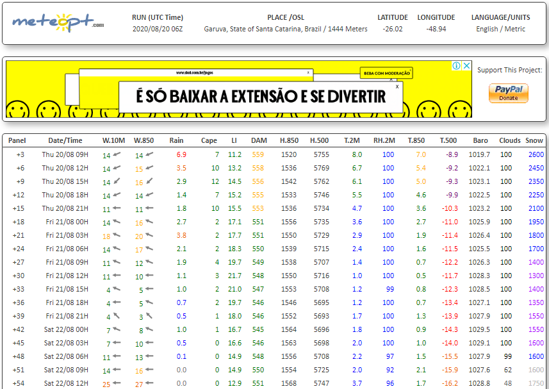549x389 pixels.
Task: Click the W.850 wind arrow icon in row +9
Action: (149, 181)
